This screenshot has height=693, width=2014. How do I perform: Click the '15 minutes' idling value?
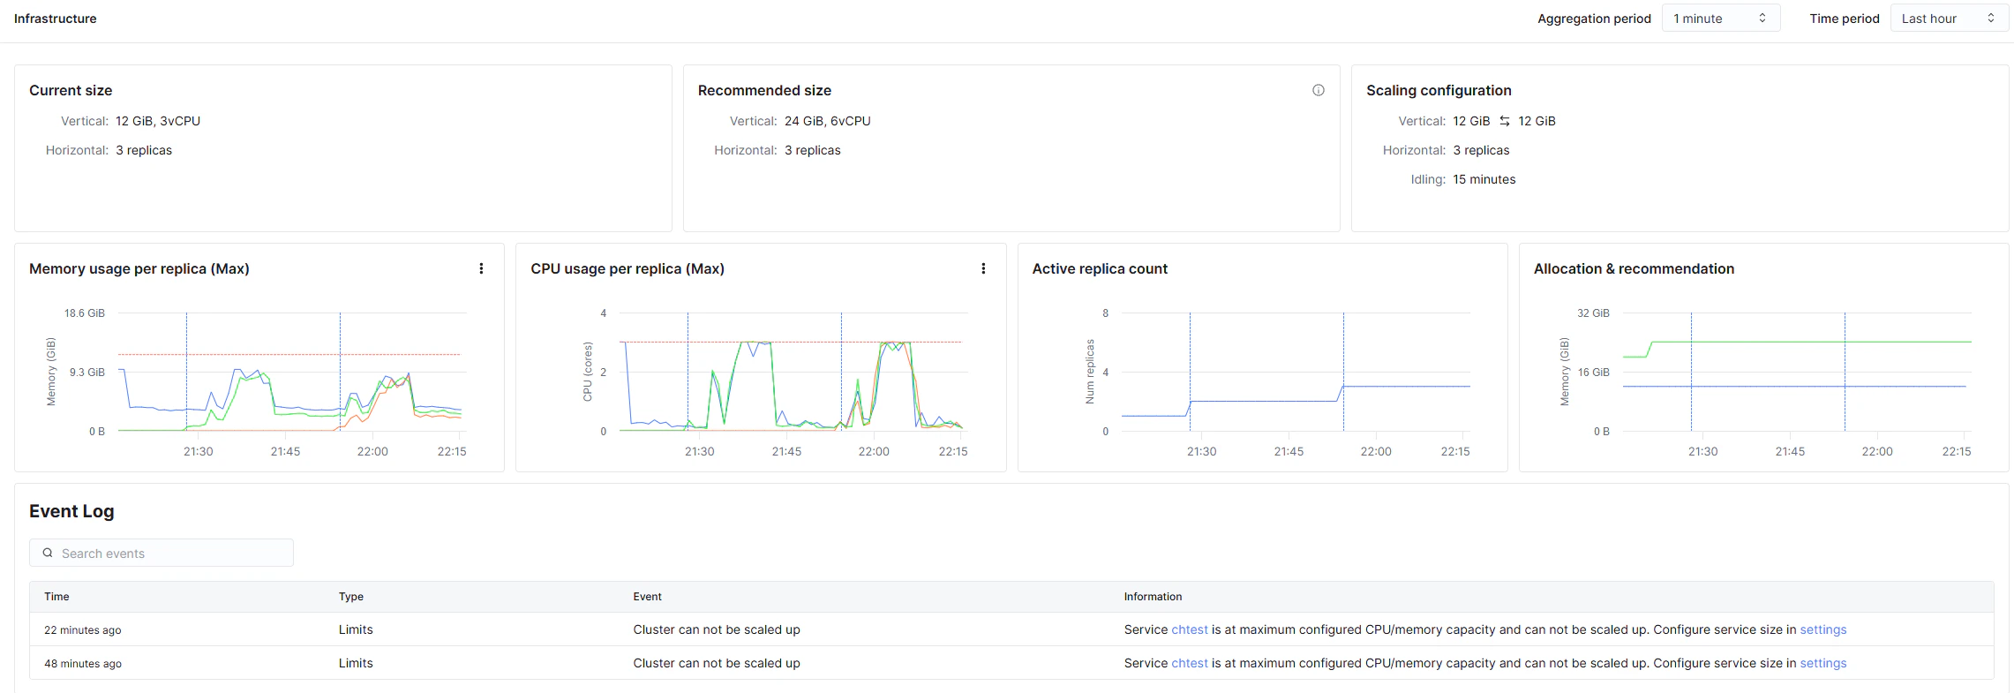1484,179
